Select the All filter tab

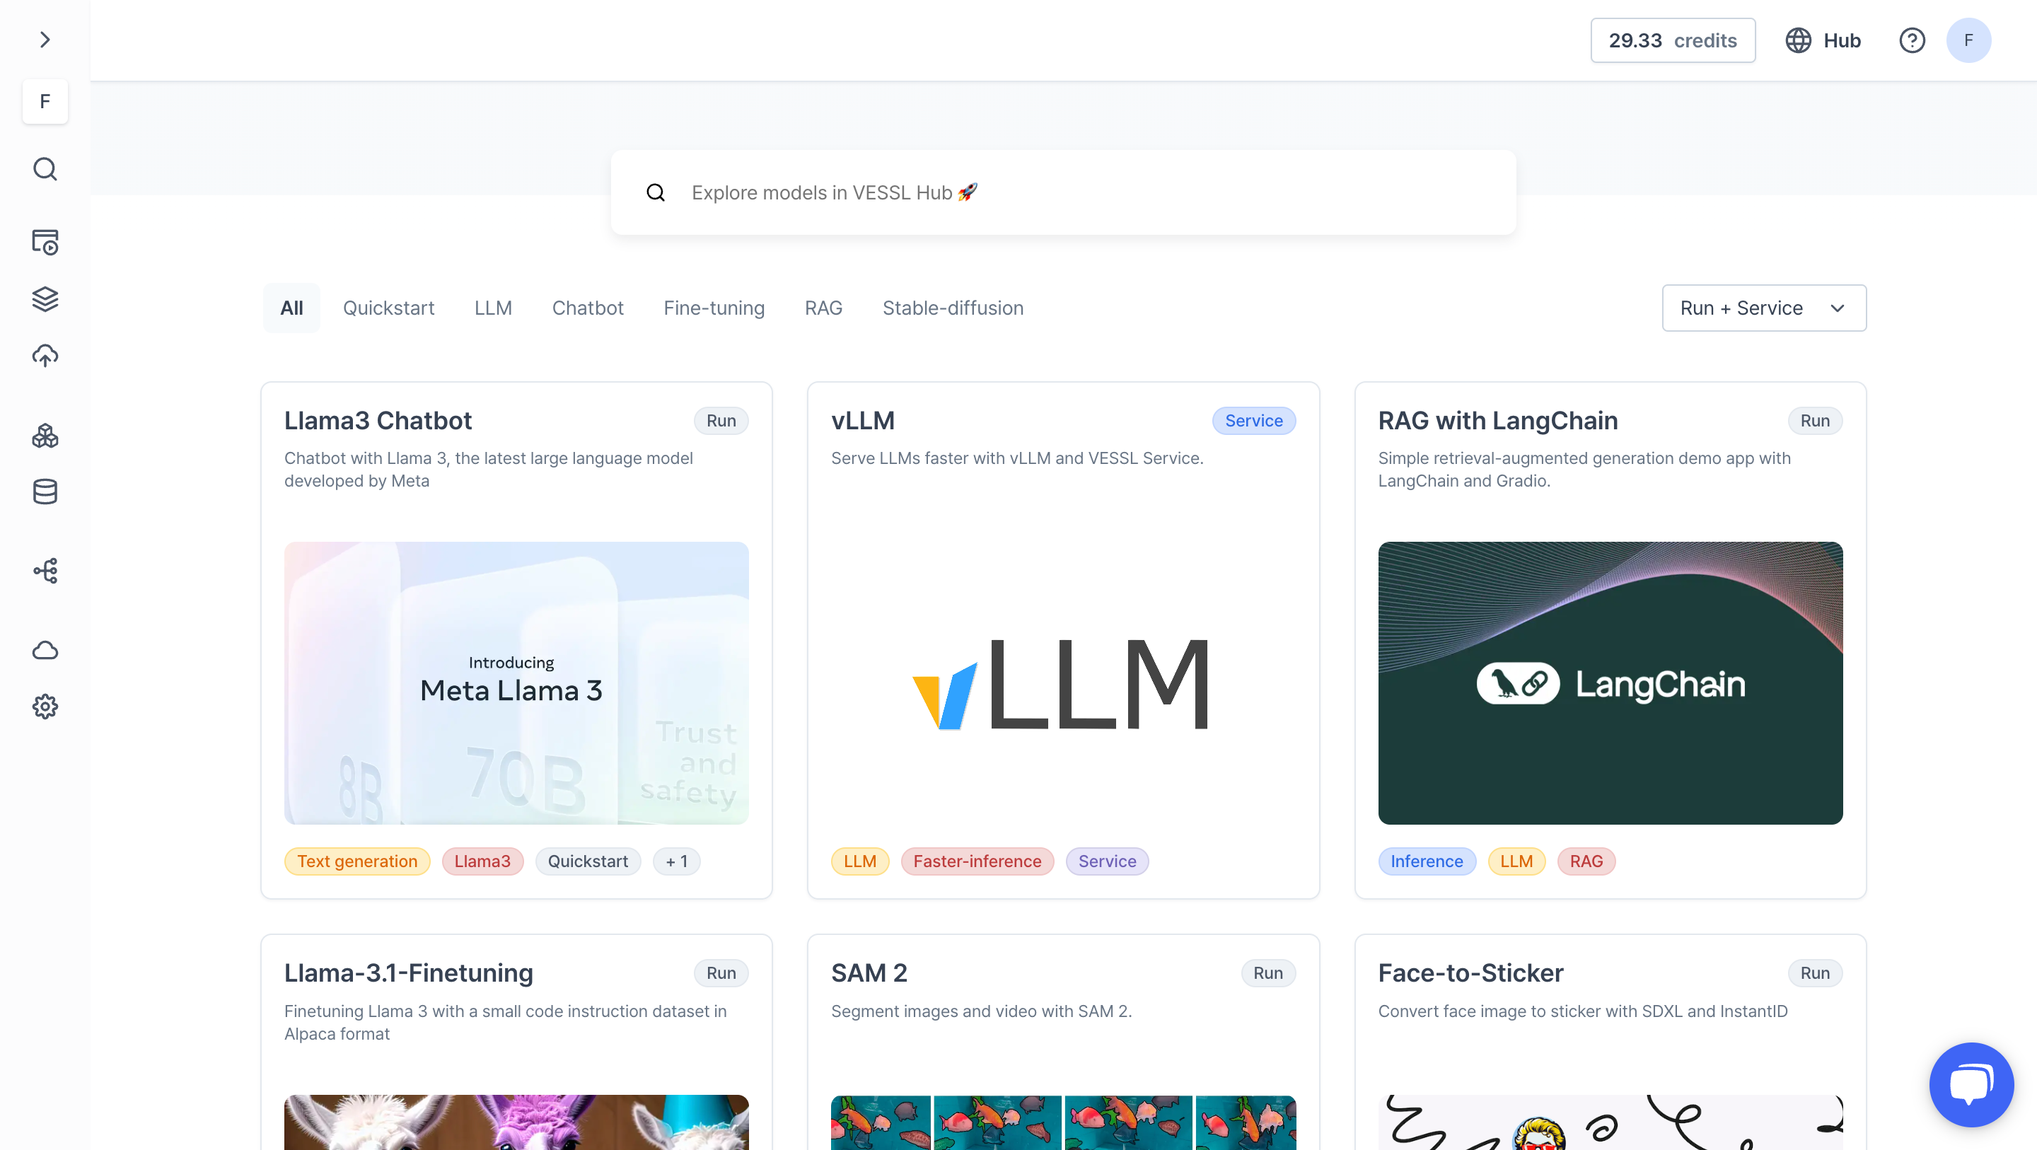point(289,308)
